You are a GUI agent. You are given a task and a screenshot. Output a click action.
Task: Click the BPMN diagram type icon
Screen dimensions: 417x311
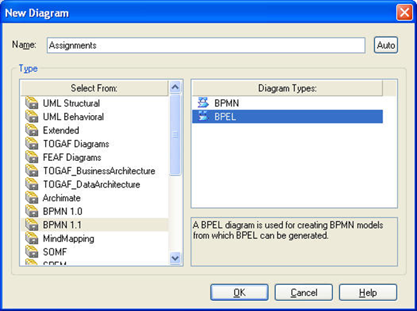(203, 102)
